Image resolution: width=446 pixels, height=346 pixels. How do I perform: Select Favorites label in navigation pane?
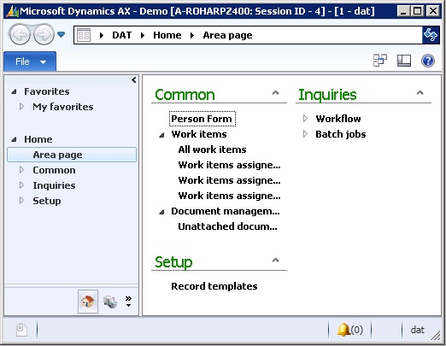coord(47,91)
